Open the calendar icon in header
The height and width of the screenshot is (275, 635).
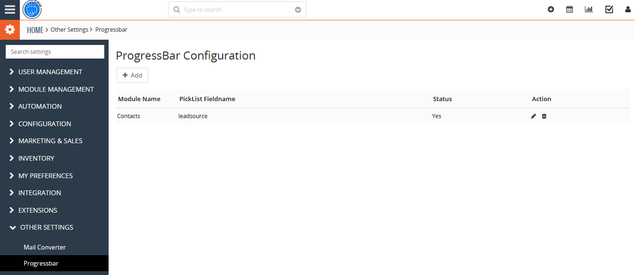pos(569,9)
